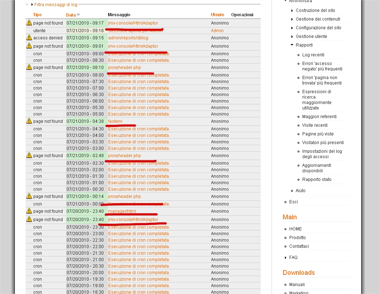The height and width of the screenshot is (294, 380).
Task: Open Maggiori referenti report
Action: point(319,117)
